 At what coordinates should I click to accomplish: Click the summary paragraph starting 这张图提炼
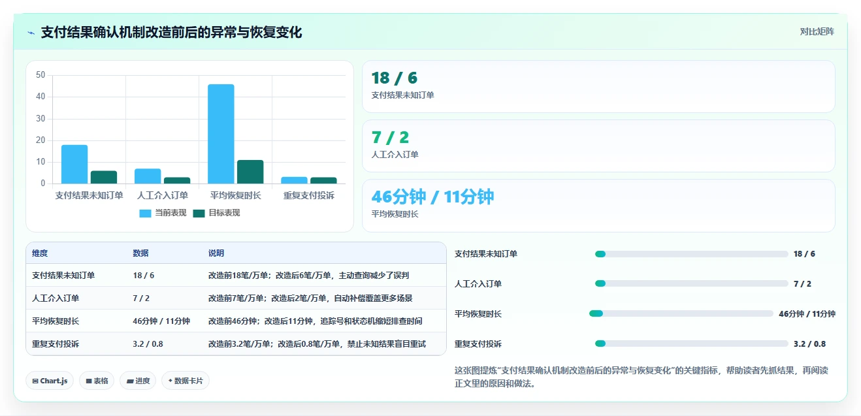[642, 377]
